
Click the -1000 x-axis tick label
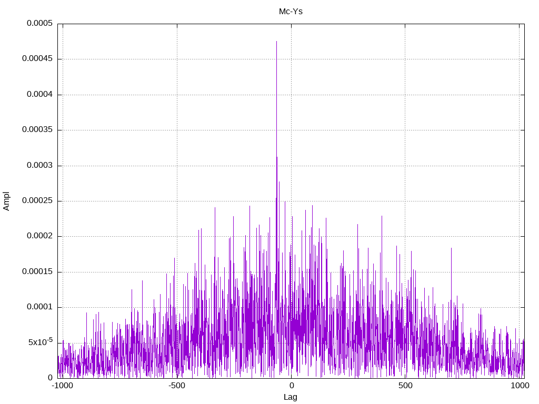62,386
